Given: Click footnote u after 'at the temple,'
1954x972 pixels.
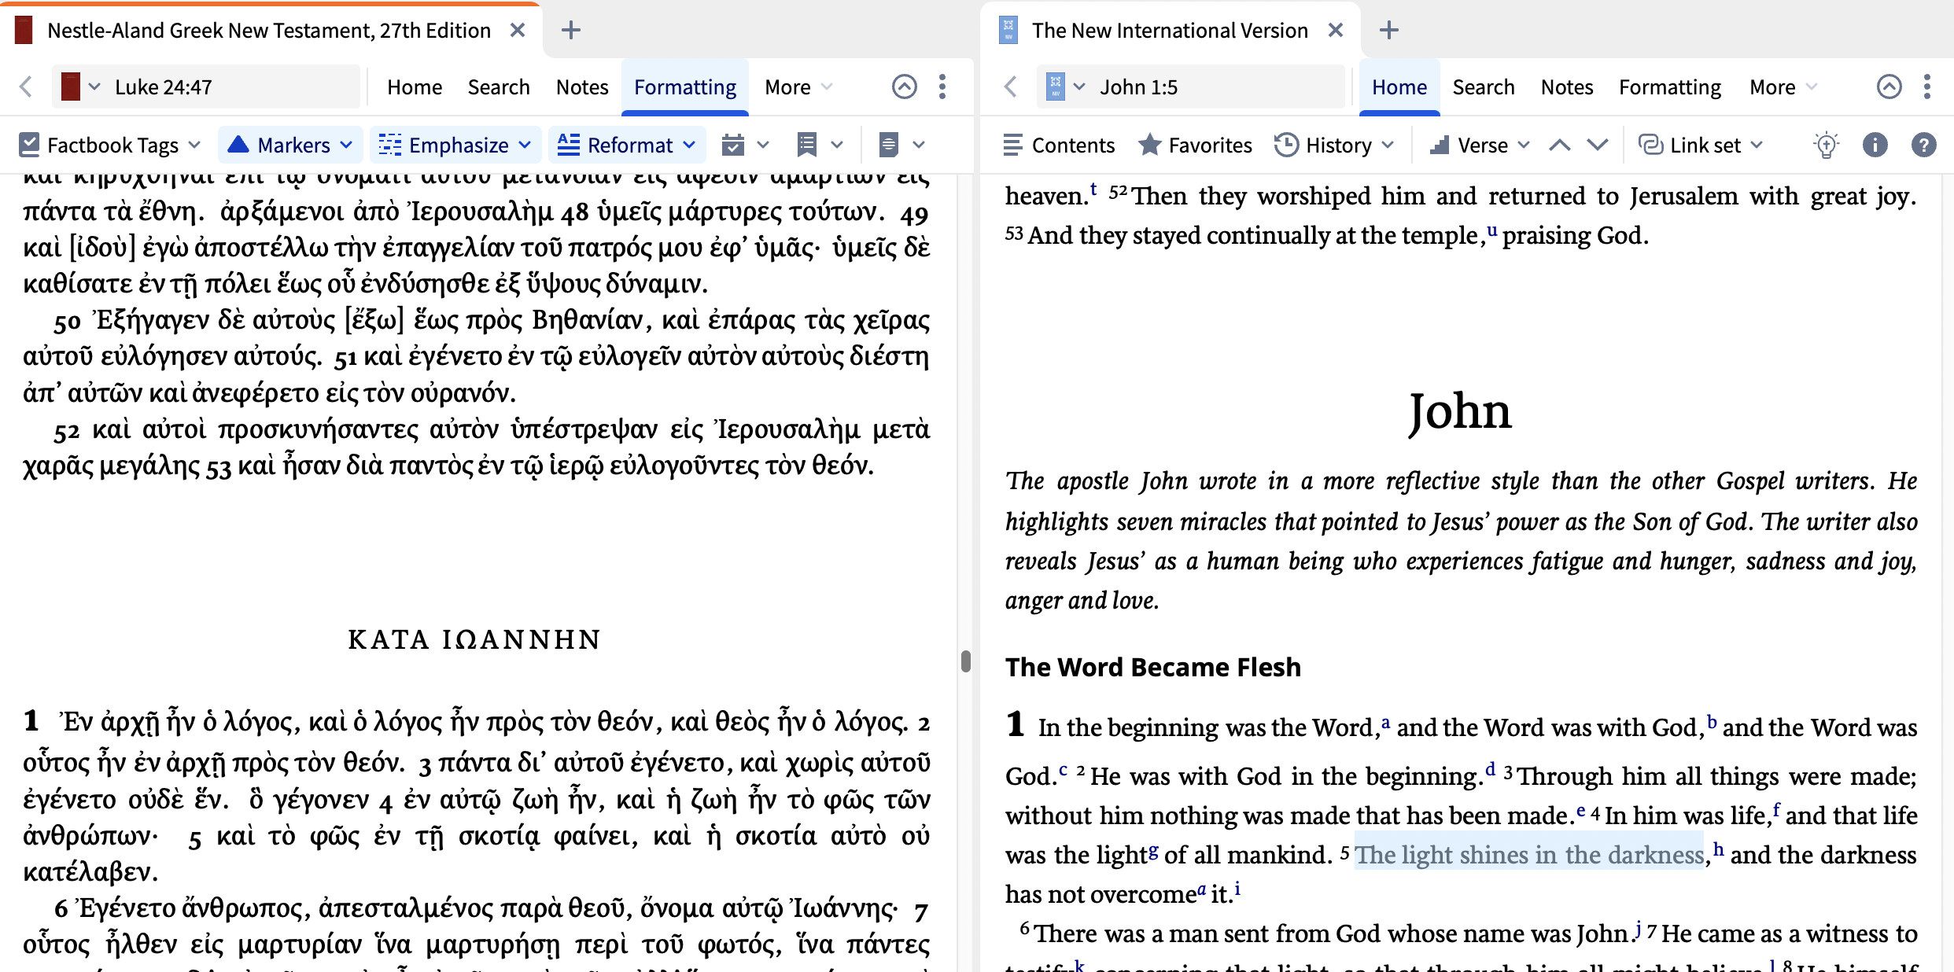Looking at the screenshot, I should point(1492,230).
